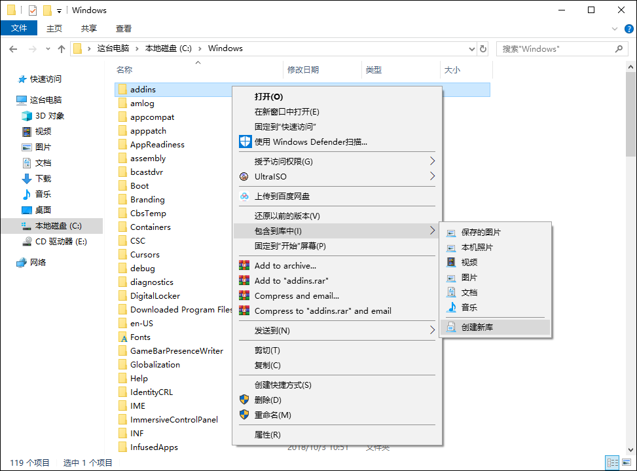Toggle details view in the status bar
Screen dimensions: 637x471
(612, 463)
